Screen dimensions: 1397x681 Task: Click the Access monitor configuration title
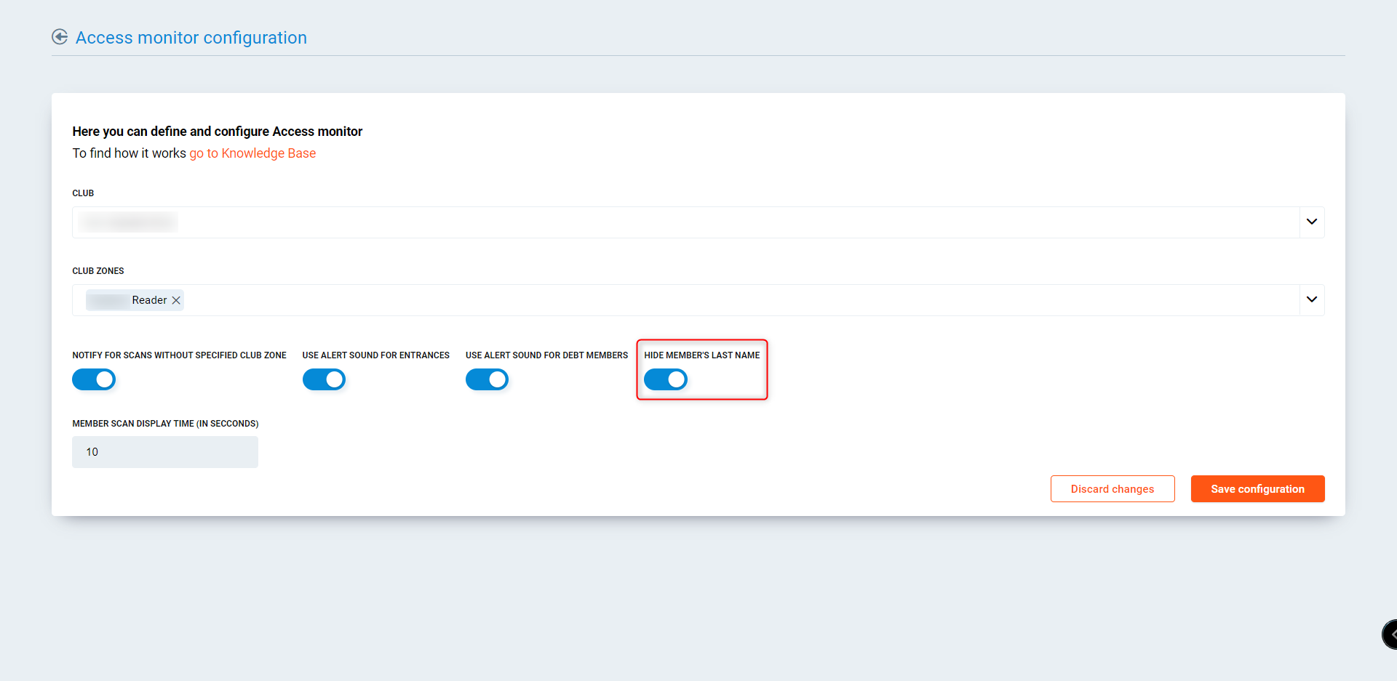pos(191,38)
